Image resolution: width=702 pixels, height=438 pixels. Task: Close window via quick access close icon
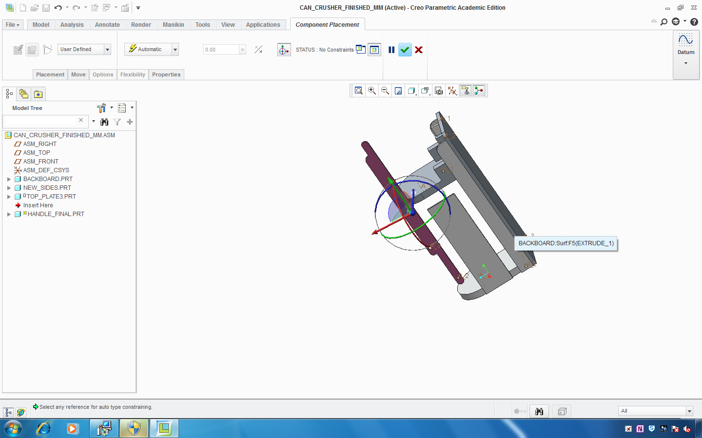125,8
